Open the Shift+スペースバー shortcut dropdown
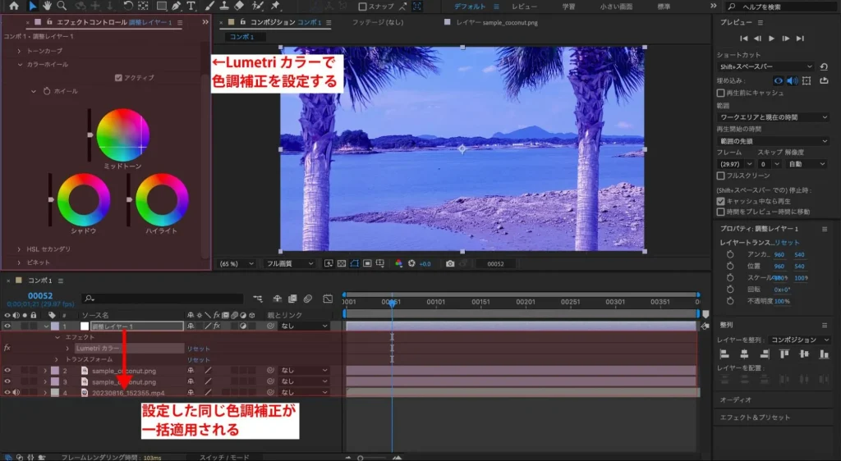The height and width of the screenshot is (461, 841). click(x=765, y=67)
